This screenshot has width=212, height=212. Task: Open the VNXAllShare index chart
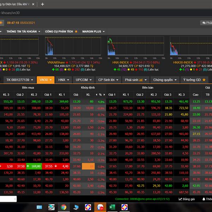(x=73, y=46)
